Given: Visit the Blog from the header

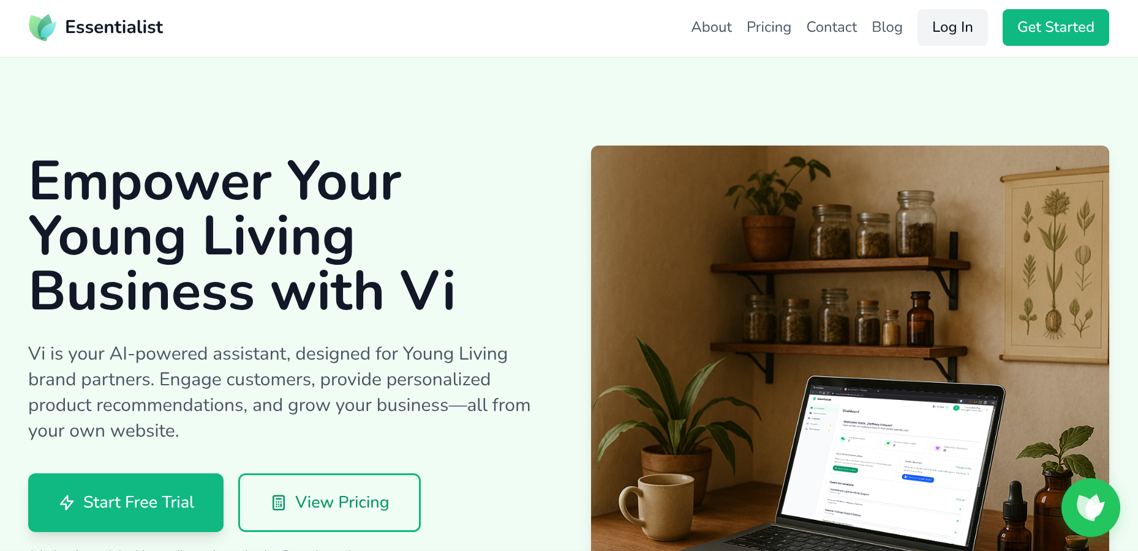Looking at the screenshot, I should pyautogui.click(x=887, y=28).
